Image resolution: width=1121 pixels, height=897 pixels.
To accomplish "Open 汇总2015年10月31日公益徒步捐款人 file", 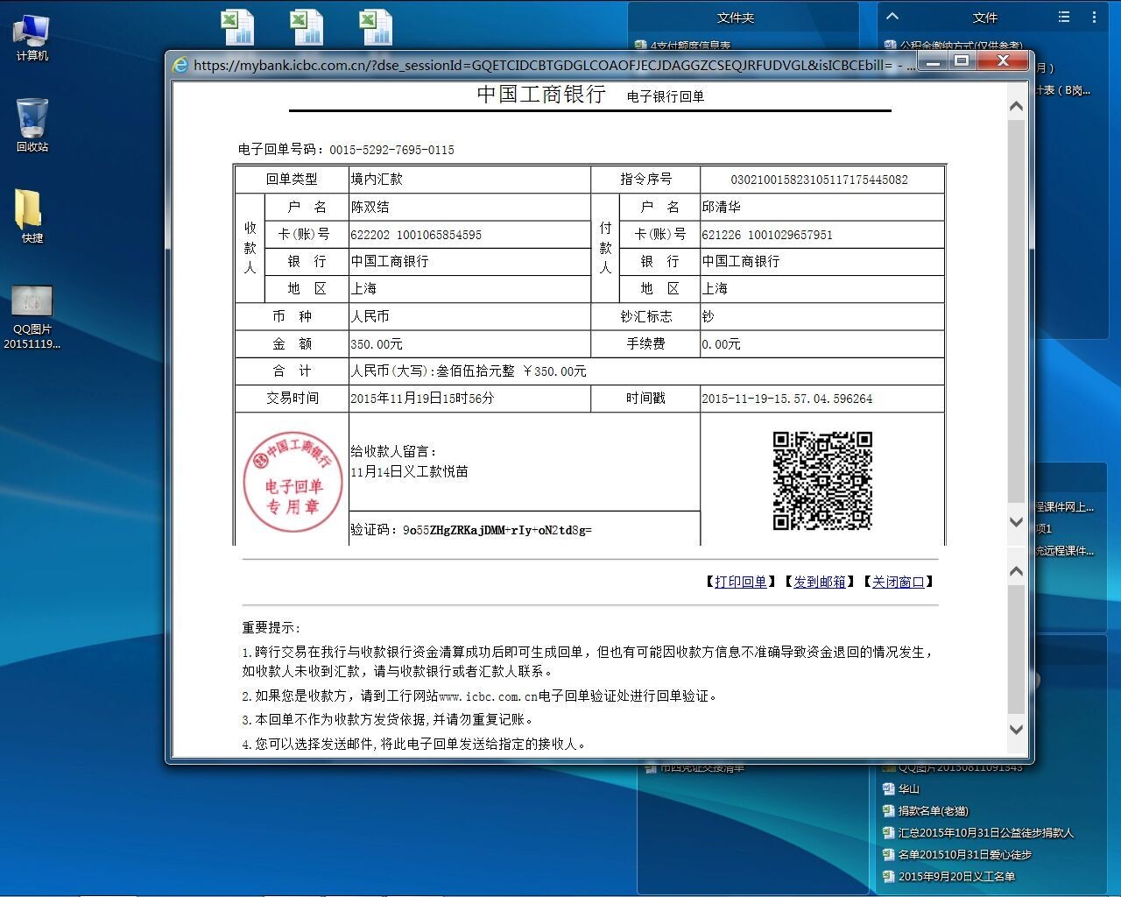I will (979, 833).
